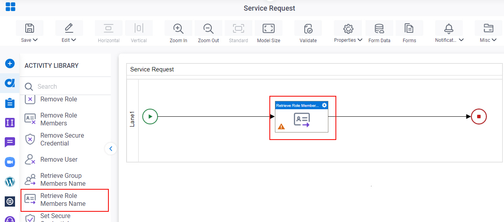
Task: Click the Edit pencil icon
Action: [x=69, y=28]
